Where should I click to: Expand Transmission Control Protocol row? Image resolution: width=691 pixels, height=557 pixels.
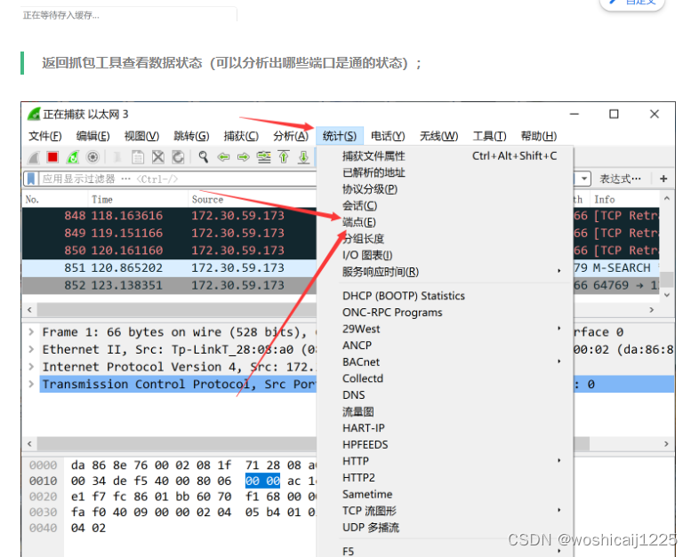point(31,384)
